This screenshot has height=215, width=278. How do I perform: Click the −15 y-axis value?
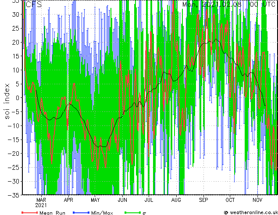[x=14, y=140]
